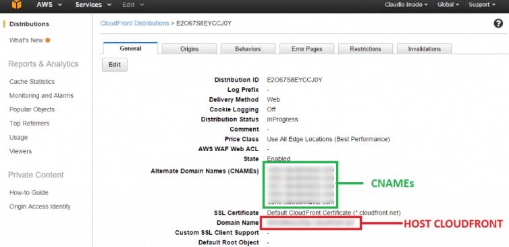The width and height of the screenshot is (509, 247).
Task: Click the CloudFront Distributions breadcrumb link
Action: coord(135,24)
